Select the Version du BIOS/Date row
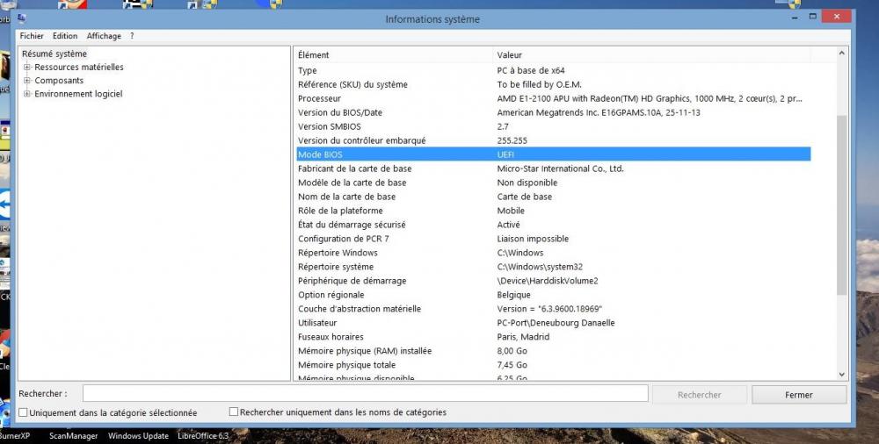879x444 pixels. coord(553,112)
